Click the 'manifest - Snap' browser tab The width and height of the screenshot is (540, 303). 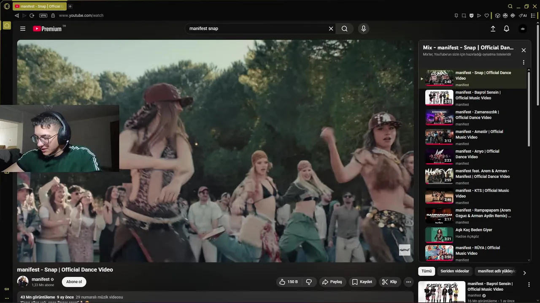40,6
